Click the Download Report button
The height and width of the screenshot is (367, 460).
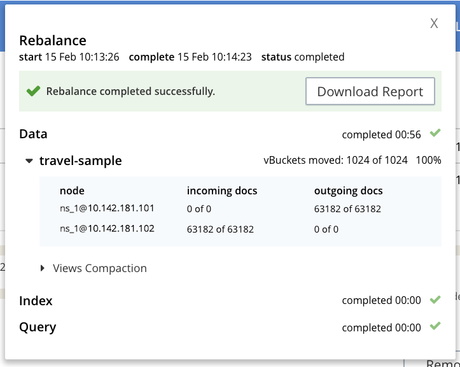tap(370, 92)
